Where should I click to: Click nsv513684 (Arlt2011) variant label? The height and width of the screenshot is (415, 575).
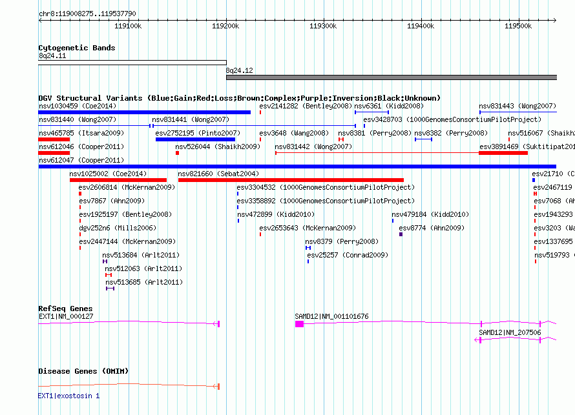[141, 255]
